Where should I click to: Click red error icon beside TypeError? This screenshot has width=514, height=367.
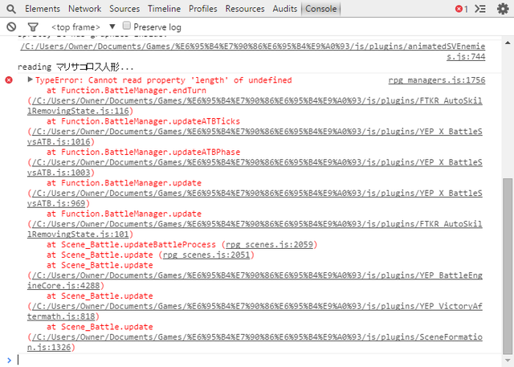(x=9, y=80)
